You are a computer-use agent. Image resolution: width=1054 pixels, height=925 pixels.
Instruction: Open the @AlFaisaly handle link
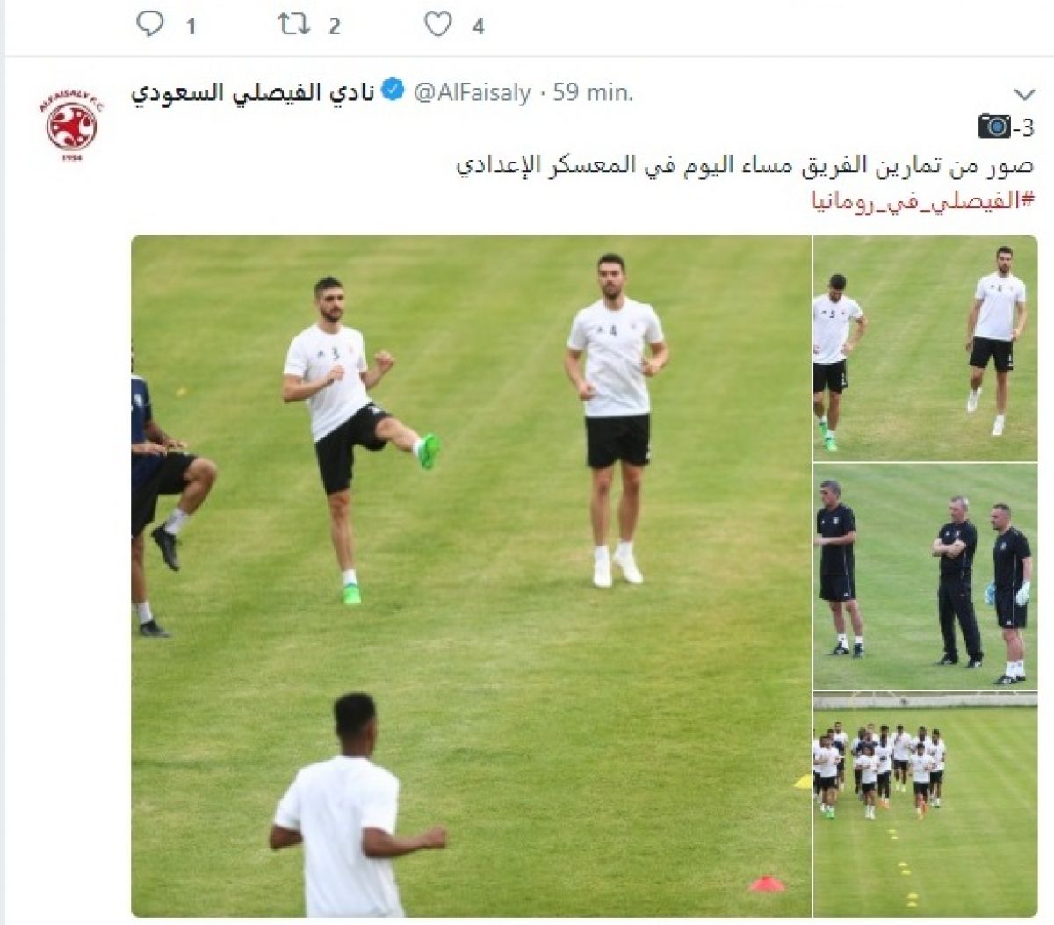click(471, 92)
